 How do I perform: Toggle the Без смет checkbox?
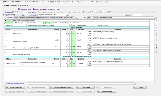click(132, 15)
